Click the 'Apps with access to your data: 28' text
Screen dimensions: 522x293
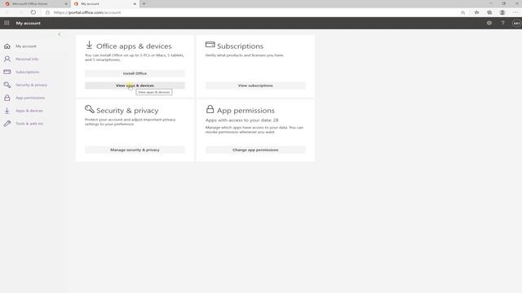(x=241, y=120)
